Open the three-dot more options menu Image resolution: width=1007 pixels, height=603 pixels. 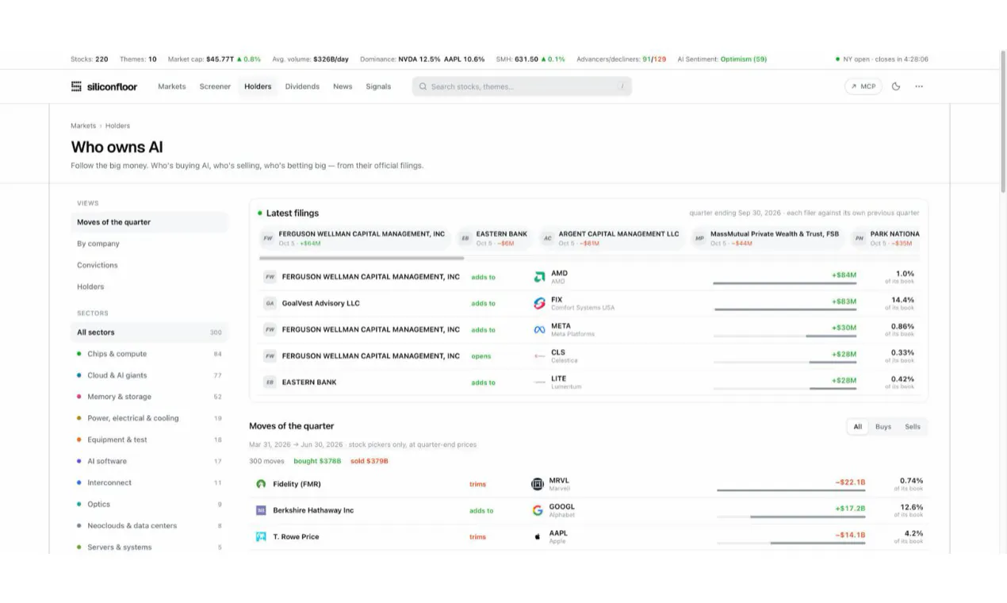[919, 86]
